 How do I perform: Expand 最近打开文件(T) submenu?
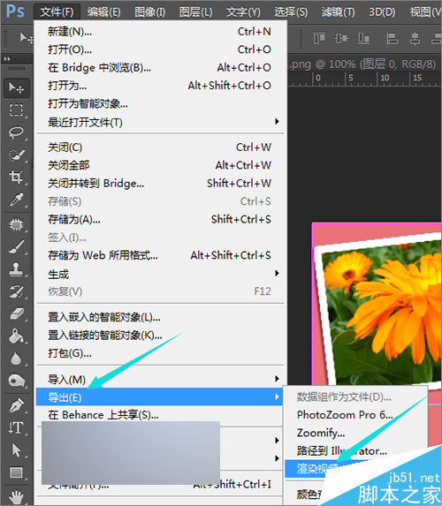tap(160, 122)
